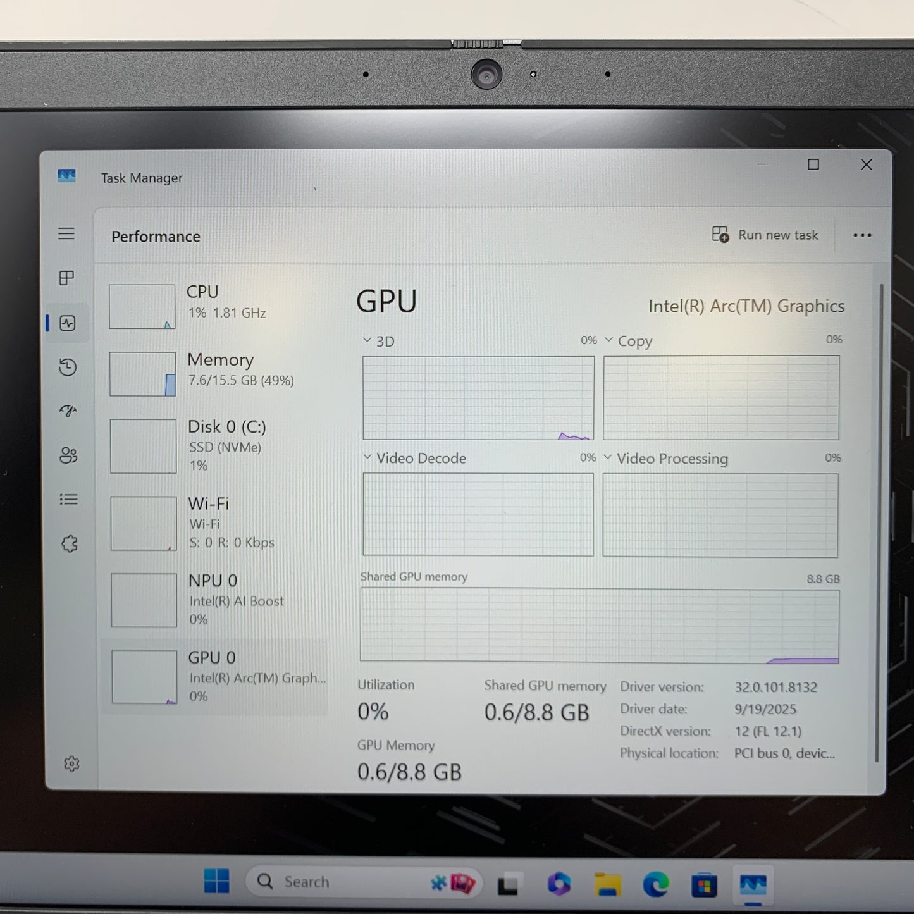This screenshot has width=914, height=914.
Task: Open the Users page
Action: click(x=68, y=455)
